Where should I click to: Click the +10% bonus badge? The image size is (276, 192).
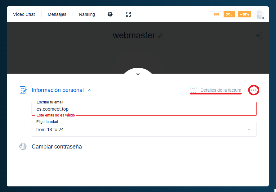(x=245, y=14)
